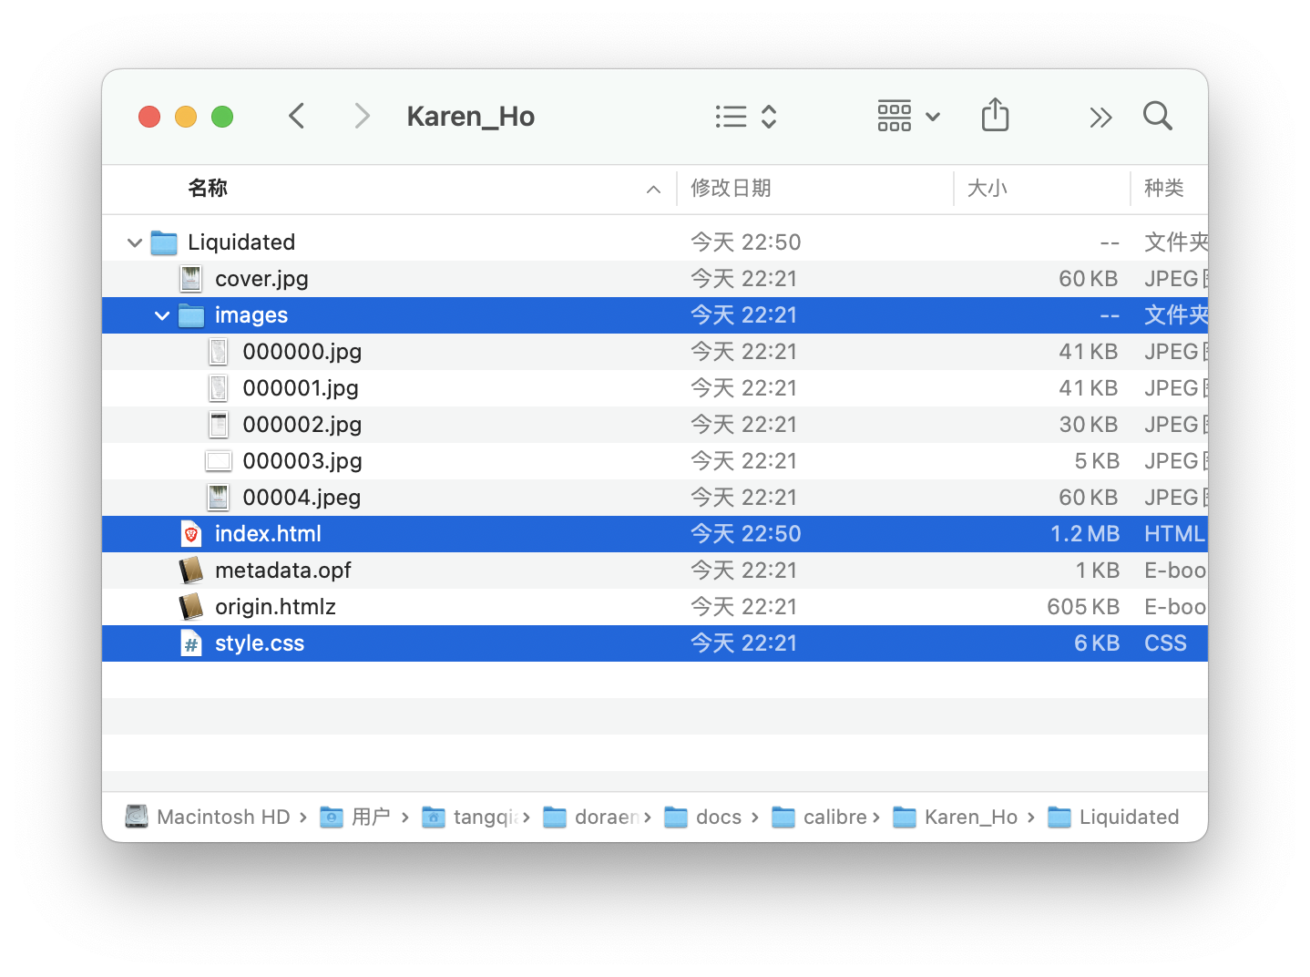This screenshot has width=1310, height=977.
Task: Click the metadata.opf e-book icon
Action: pyautogui.click(x=190, y=570)
